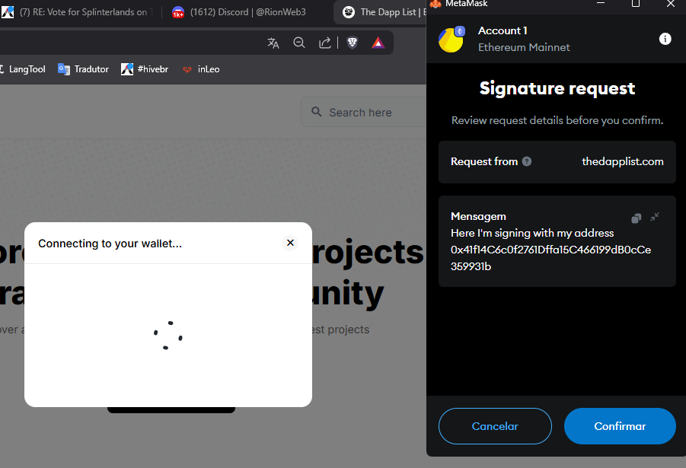The height and width of the screenshot is (468, 686).
Task: Click the Account 1 avatar icon
Action: coord(451,39)
